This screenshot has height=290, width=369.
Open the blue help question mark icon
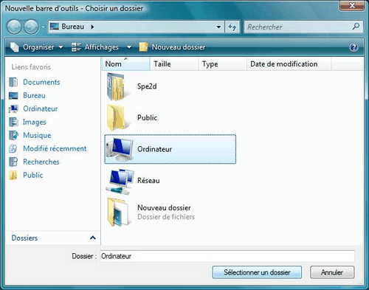pyautogui.click(x=354, y=47)
